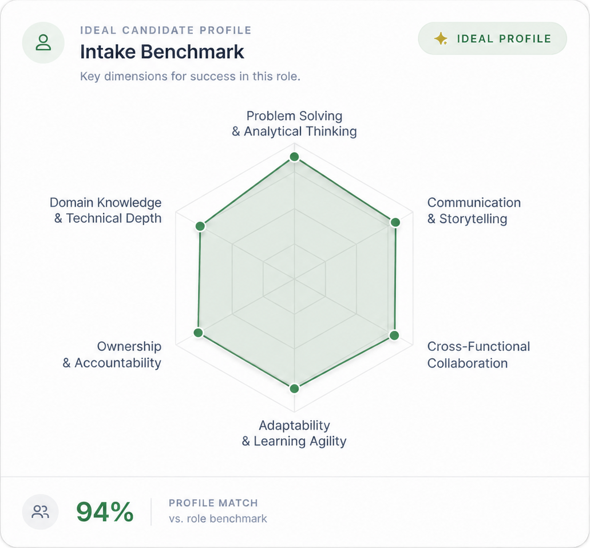This screenshot has width=590, height=548.
Task: Click the Adaptability & Learning Agility data point
Action: pyautogui.click(x=294, y=388)
